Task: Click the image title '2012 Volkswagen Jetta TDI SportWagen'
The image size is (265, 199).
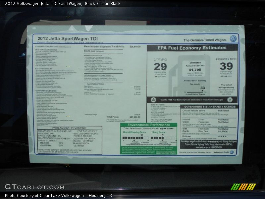Action: coord(43,4)
